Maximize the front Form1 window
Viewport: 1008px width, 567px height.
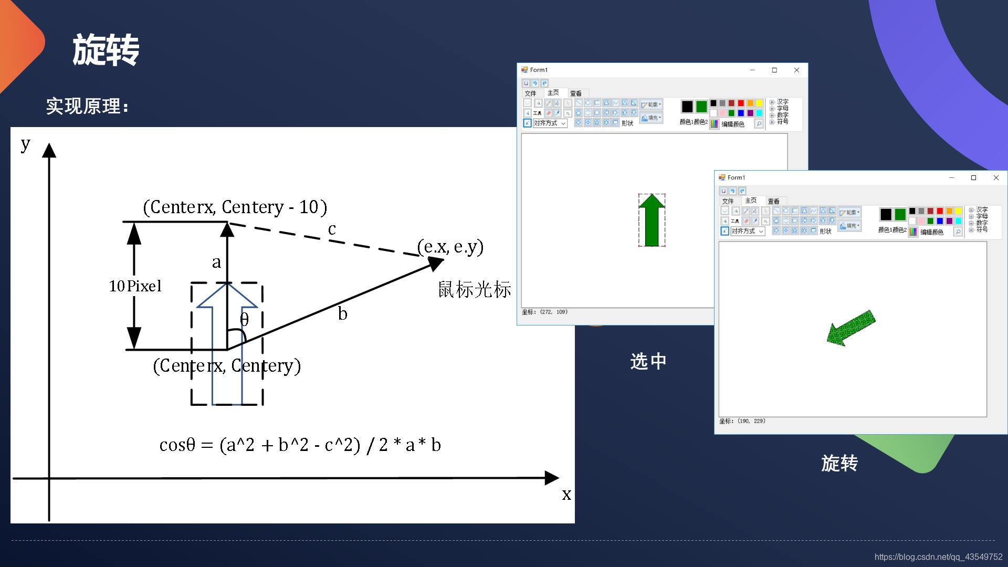(x=973, y=177)
